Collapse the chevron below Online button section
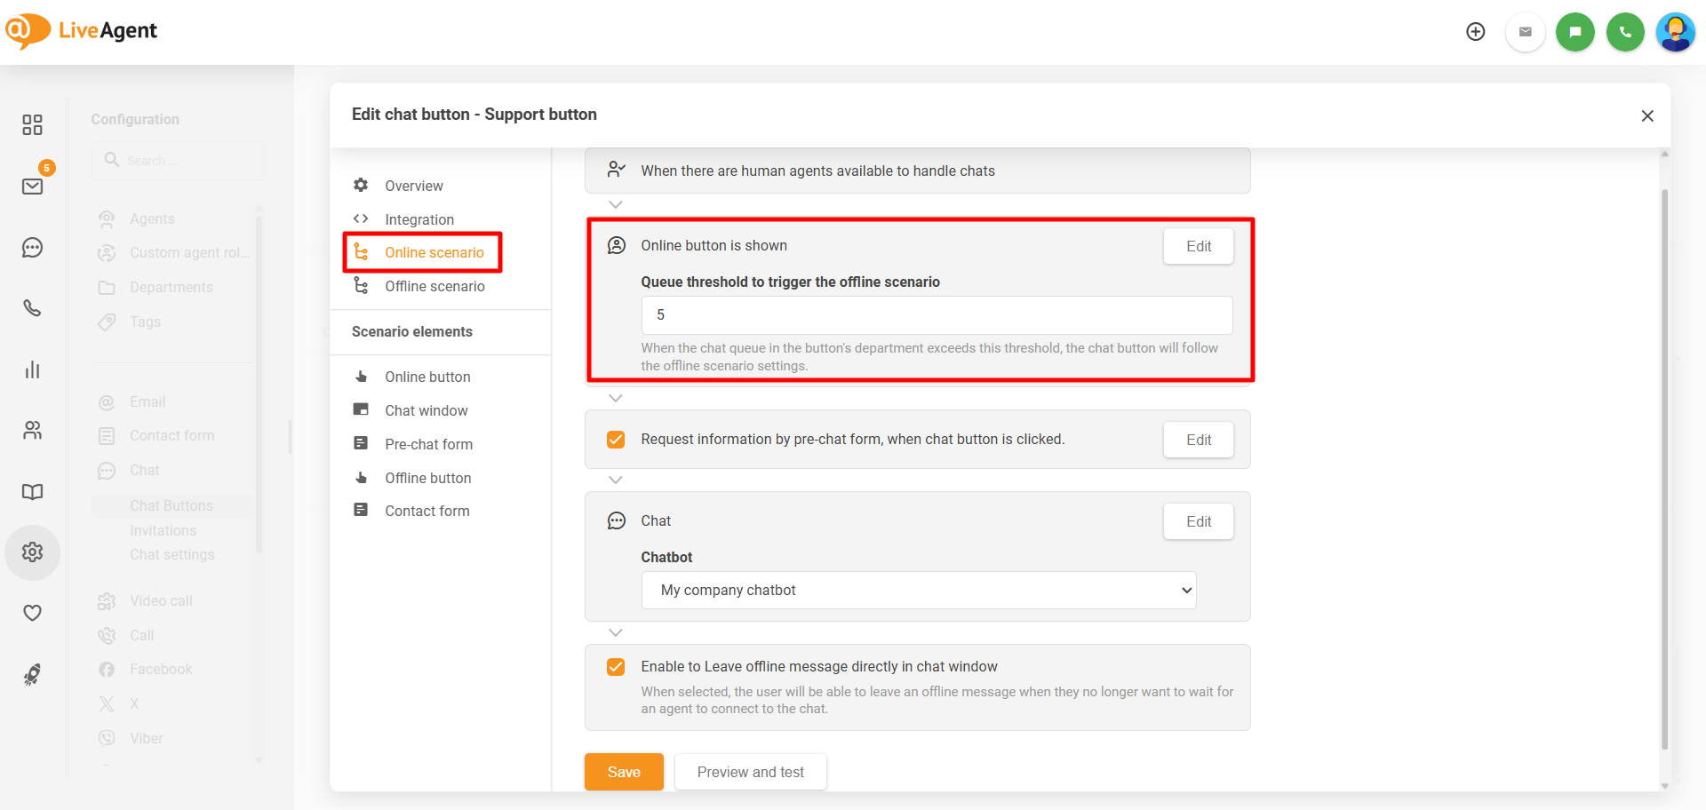Viewport: 1706px width, 810px height. click(x=616, y=398)
